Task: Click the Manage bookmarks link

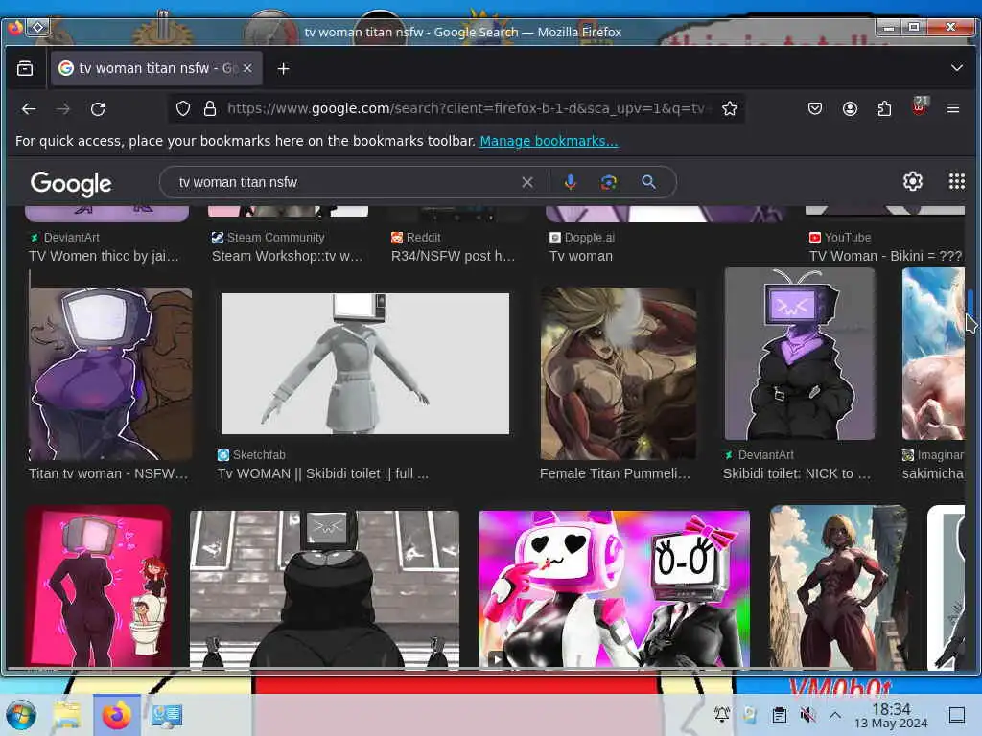Action: coord(549,141)
